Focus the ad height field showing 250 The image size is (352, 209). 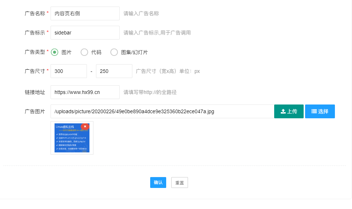coord(114,71)
